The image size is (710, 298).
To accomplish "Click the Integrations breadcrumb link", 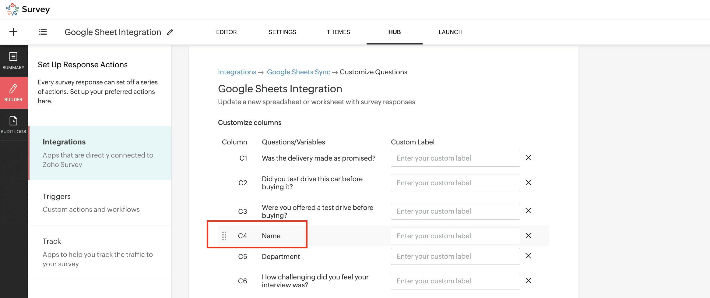I will coord(237,72).
